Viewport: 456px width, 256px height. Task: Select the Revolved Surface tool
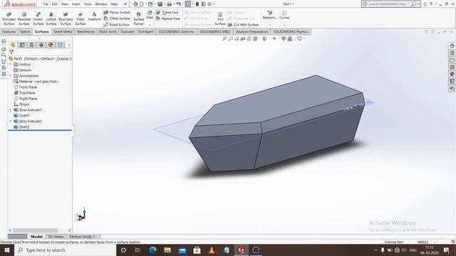point(24,18)
